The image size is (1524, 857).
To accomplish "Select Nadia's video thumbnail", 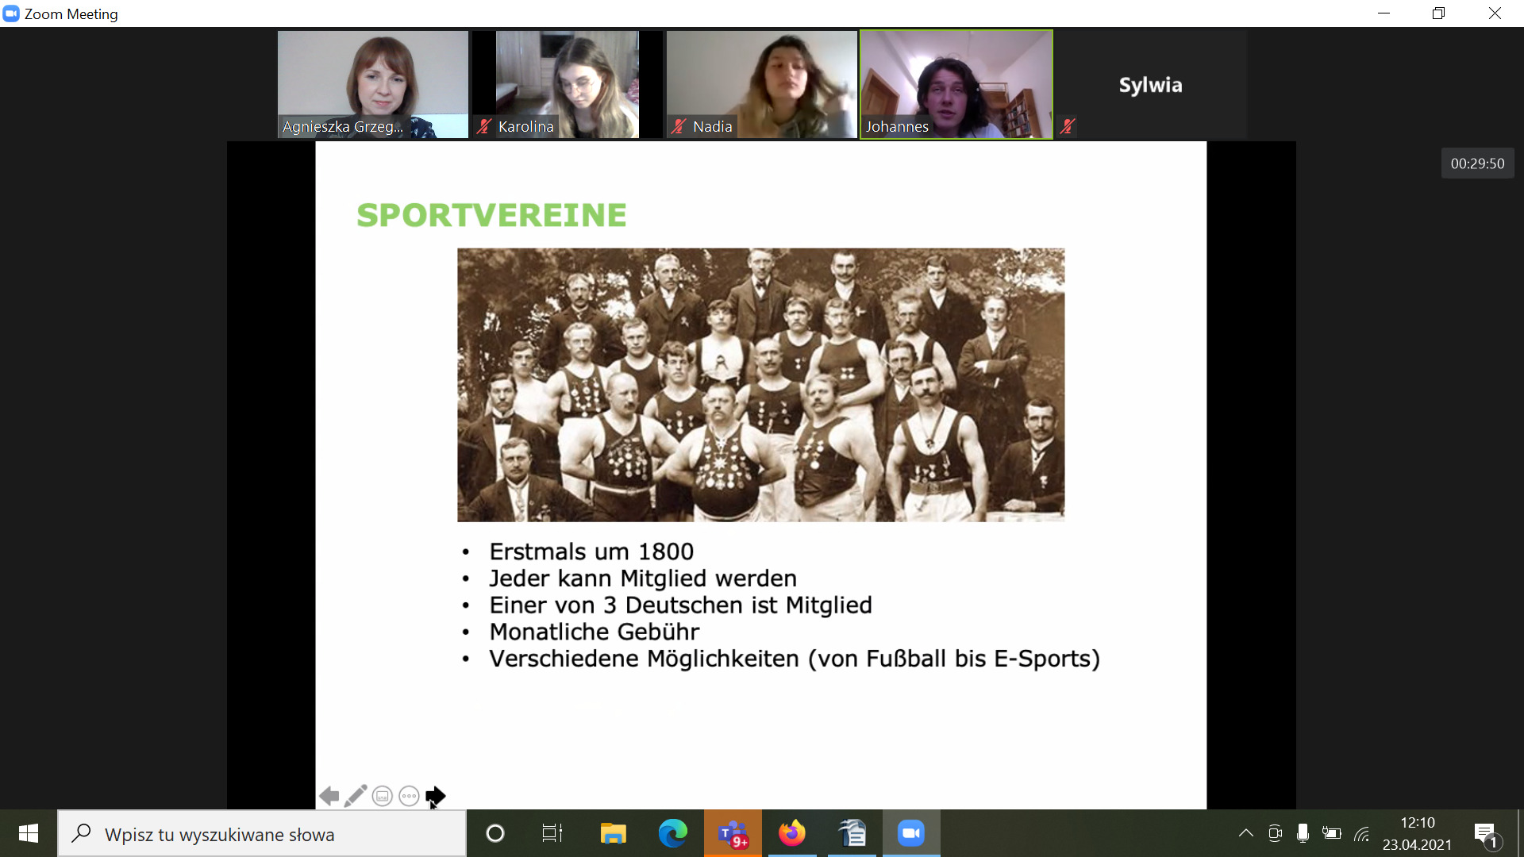I will pyautogui.click(x=762, y=84).
